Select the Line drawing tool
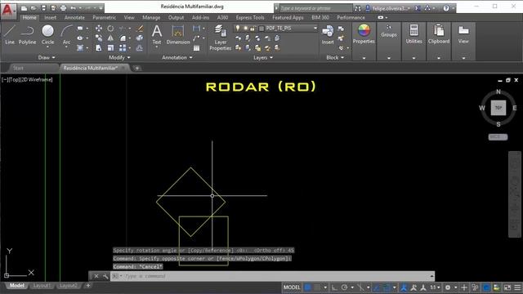The image size is (523, 294). tap(10, 34)
